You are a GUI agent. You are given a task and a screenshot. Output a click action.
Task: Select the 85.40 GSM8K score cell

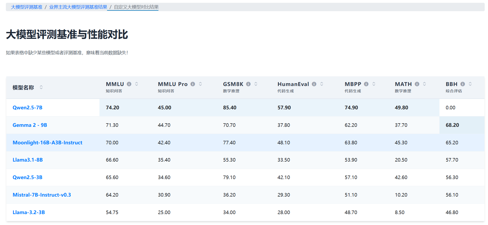click(x=244, y=108)
